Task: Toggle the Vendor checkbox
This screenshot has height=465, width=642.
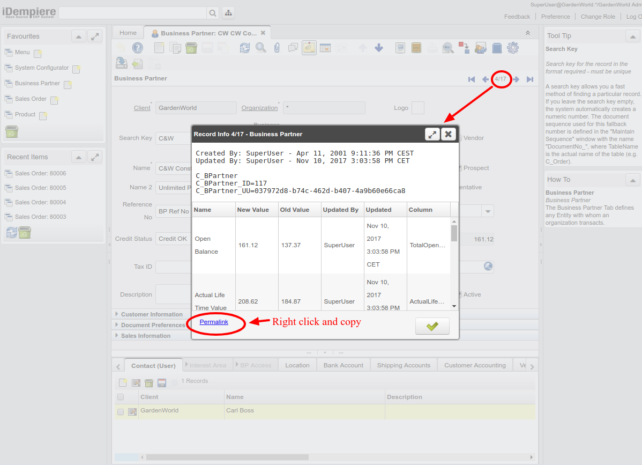Action: pyautogui.click(x=459, y=138)
